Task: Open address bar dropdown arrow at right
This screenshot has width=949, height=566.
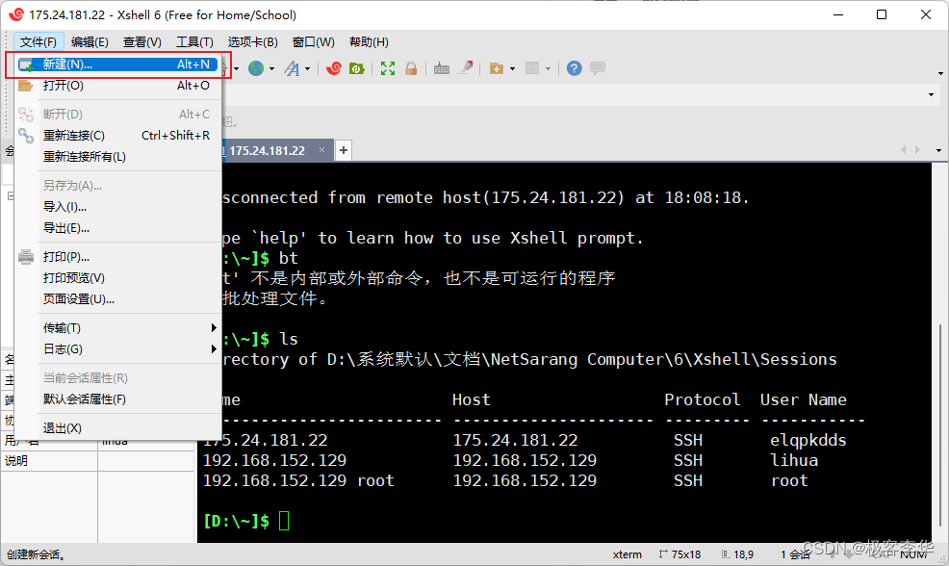Action: point(931,94)
